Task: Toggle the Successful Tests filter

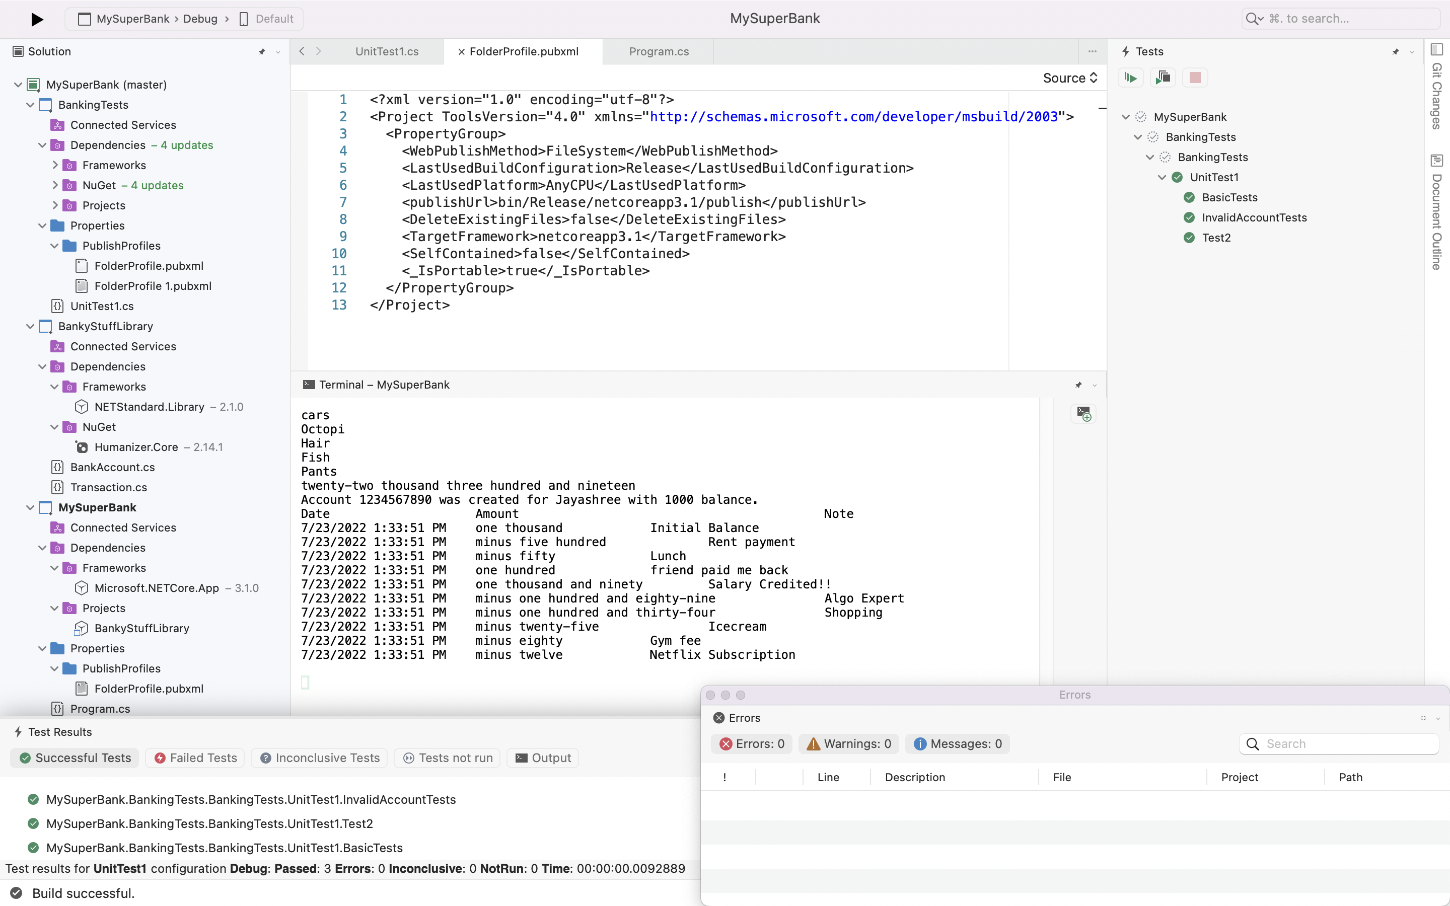Action: 76,758
